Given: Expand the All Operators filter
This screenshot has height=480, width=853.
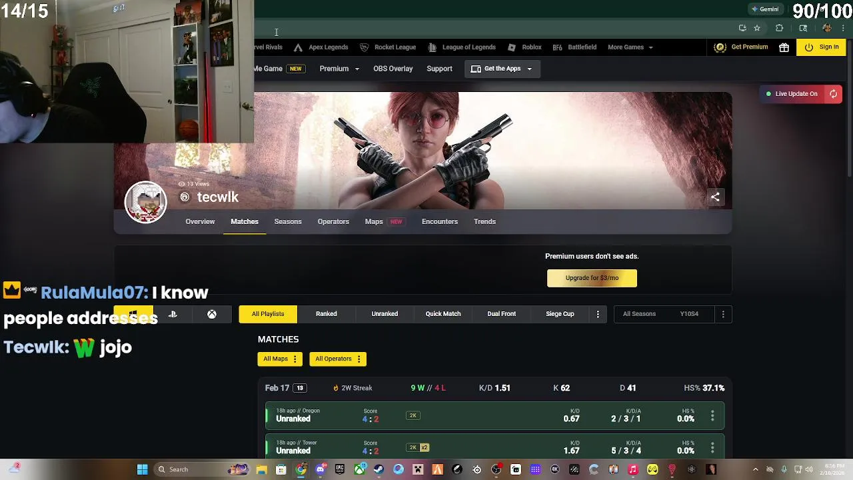Looking at the screenshot, I should point(339,359).
